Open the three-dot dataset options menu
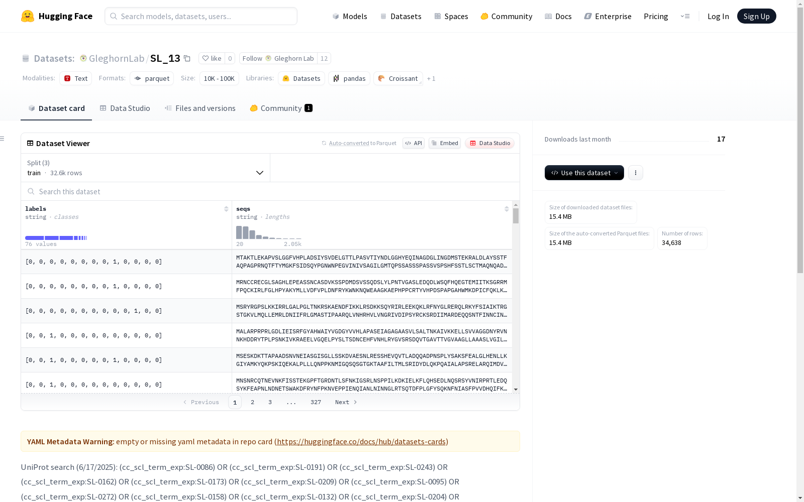The width and height of the screenshot is (804, 502). coord(636,173)
